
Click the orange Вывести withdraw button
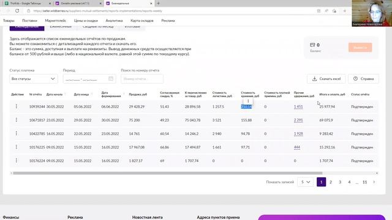coord(360,48)
